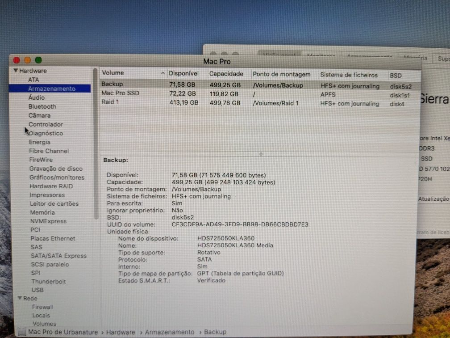The height and width of the screenshot is (338, 450).
Task: Select Energia in the sidebar
Action: [x=40, y=142]
